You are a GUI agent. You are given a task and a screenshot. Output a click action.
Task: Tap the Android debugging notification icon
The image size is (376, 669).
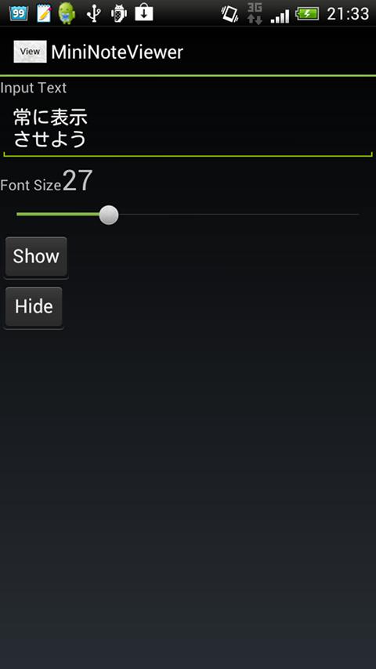(118, 13)
